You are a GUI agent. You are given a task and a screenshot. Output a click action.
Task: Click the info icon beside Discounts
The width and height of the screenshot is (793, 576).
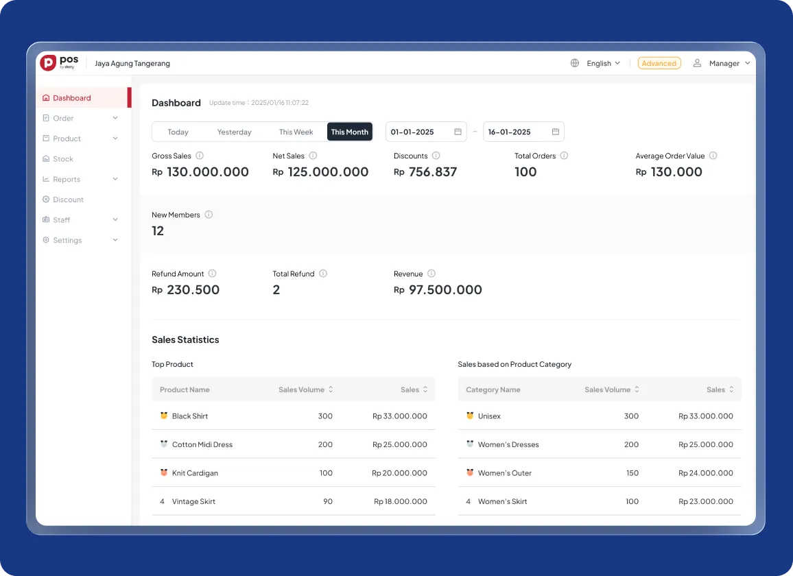coord(436,156)
